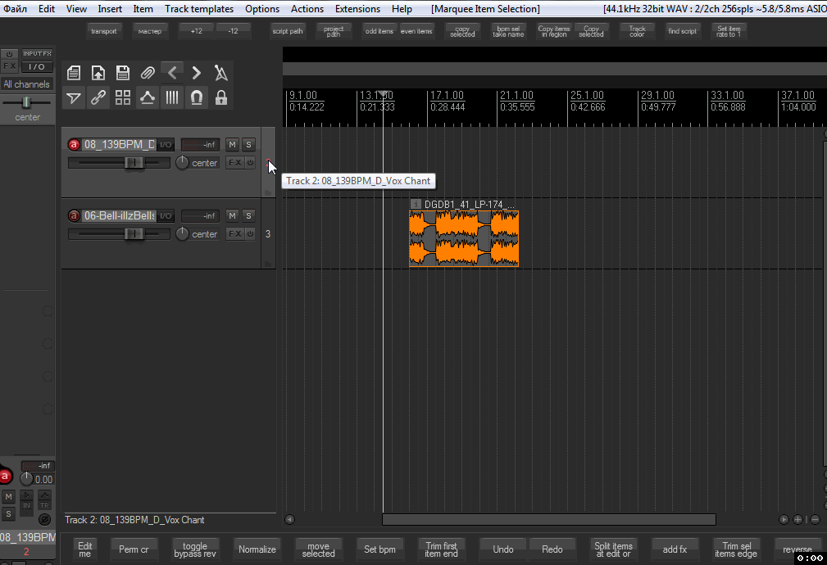Select the DGDB1_41_LP-174 audio item
Image resolution: width=827 pixels, height=565 pixels.
click(464, 239)
